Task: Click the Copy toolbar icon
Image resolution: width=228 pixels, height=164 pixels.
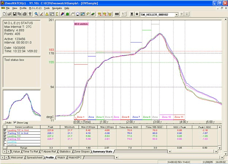Action: click(x=19, y=14)
